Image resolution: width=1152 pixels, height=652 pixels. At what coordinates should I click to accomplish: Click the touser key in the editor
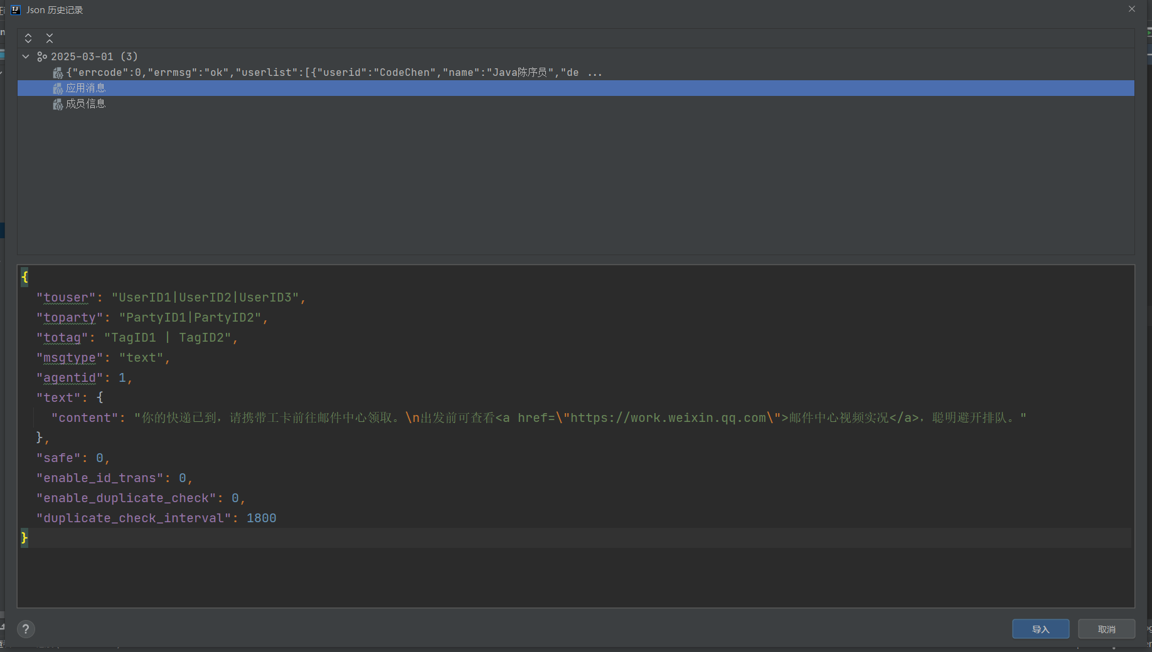65,297
